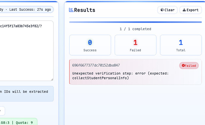The image size is (205, 125).
Task: Select the Failed count card
Action: coord(135,45)
